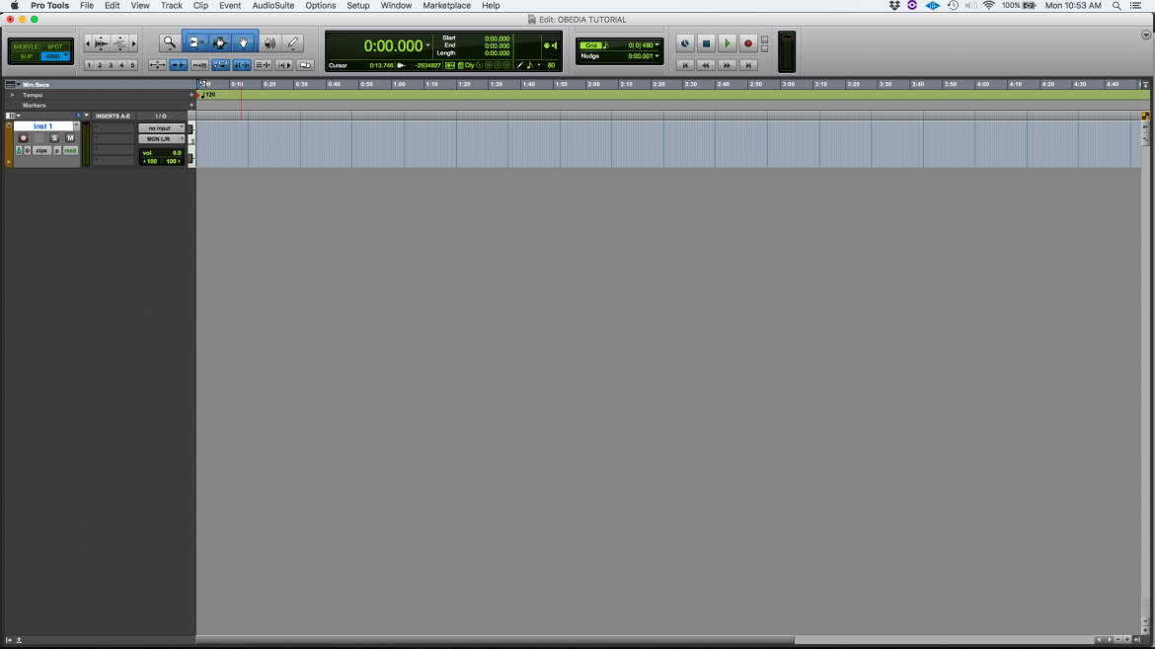Open the AudioSuite menu

pos(272,5)
